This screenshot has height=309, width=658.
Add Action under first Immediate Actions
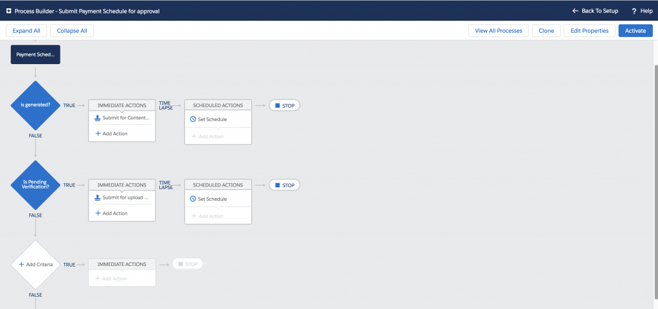[111, 133]
